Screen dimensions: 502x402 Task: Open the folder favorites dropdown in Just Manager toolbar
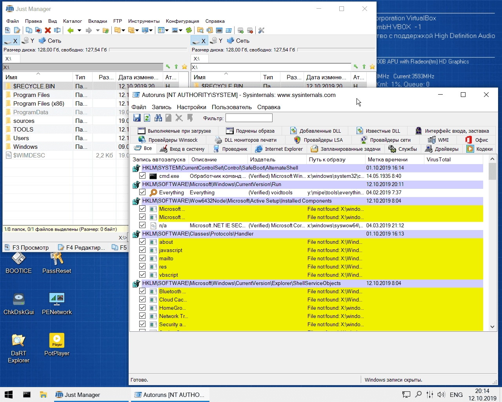[123, 30]
